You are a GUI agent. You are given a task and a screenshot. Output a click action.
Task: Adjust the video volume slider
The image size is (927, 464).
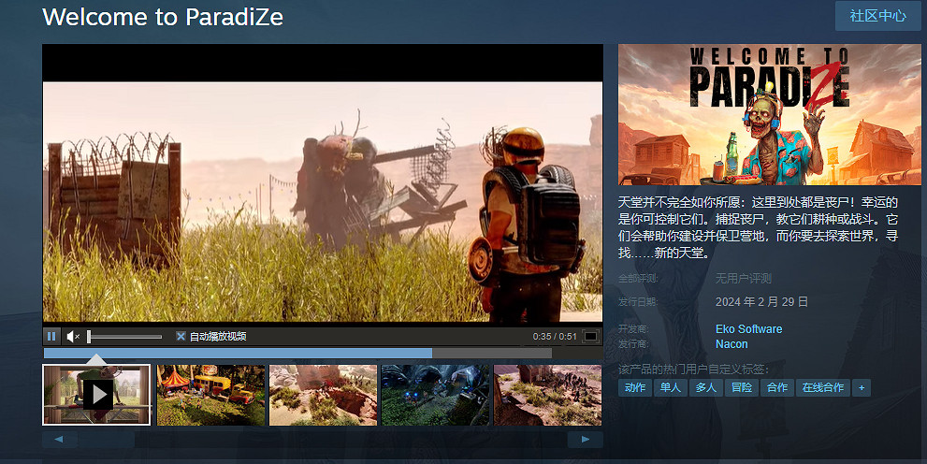pyautogui.click(x=124, y=336)
